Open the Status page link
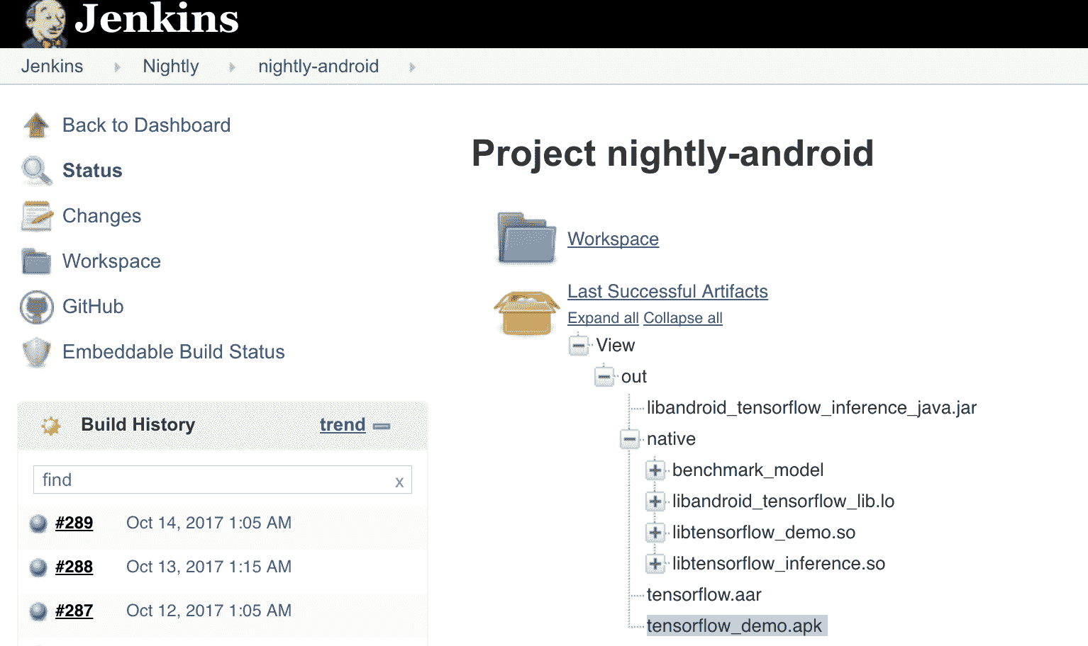The width and height of the screenshot is (1088, 646). pos(92,171)
